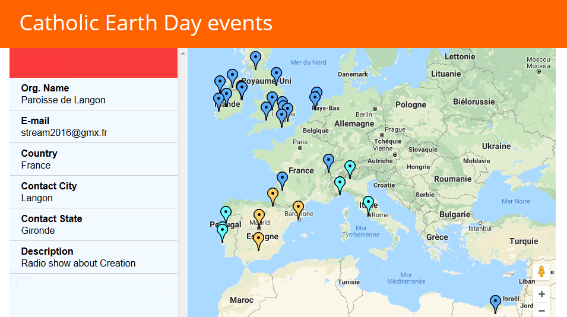Click the blue marker in Israel

495,303
